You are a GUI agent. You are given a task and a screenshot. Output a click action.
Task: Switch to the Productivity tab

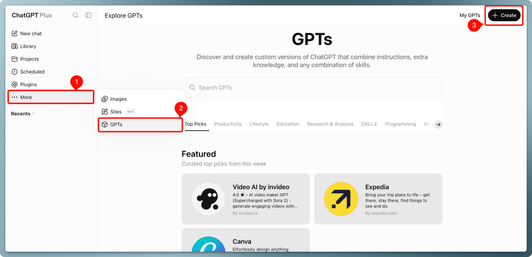tap(228, 124)
